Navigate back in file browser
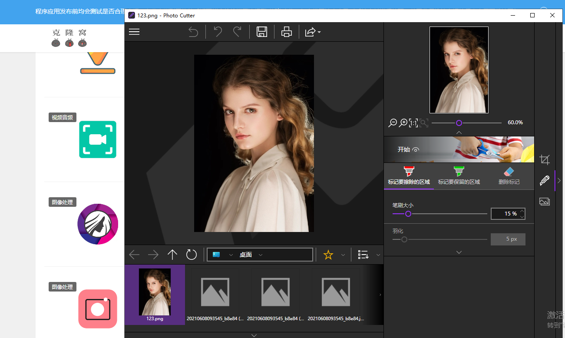Viewport: 565px width, 338px height. 135,255
